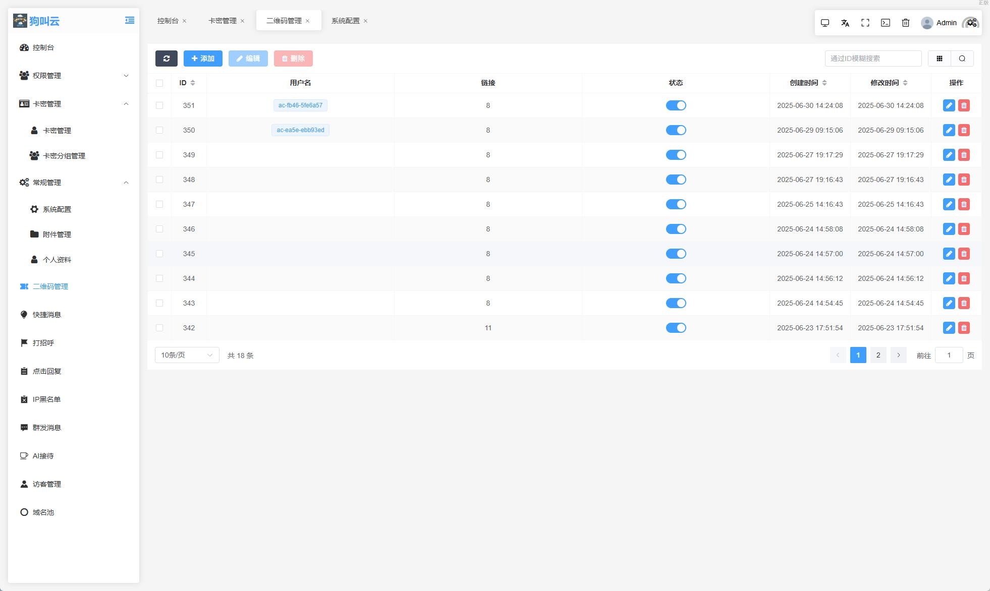Screen dimensions: 990x591
Task: Check the checkbox for row 349
Action: pos(159,155)
